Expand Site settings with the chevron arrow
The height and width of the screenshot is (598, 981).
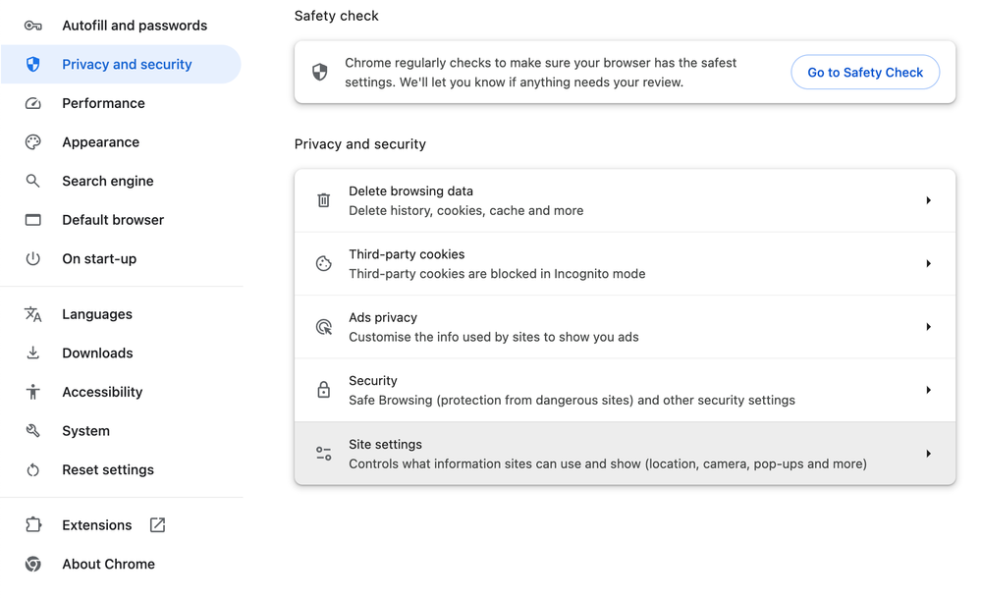tap(928, 454)
